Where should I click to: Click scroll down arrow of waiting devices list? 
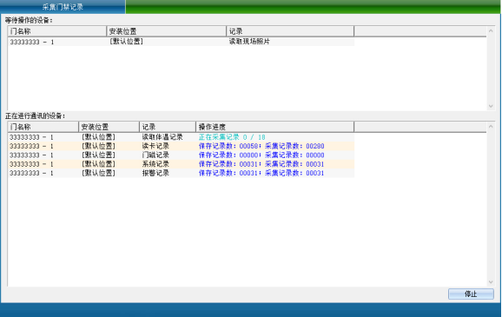coord(491,106)
